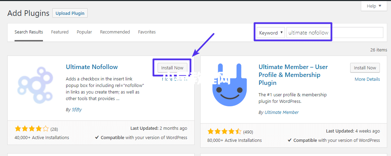Click the '40,000+ Active Installations' text

tap(42, 137)
